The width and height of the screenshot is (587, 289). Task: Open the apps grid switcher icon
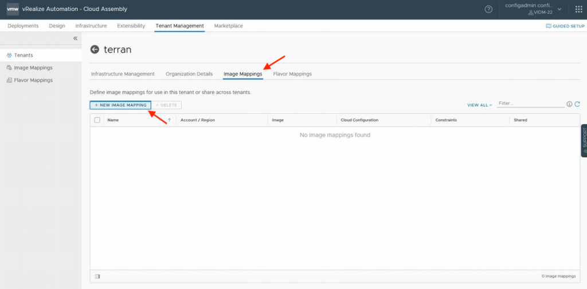(x=579, y=9)
